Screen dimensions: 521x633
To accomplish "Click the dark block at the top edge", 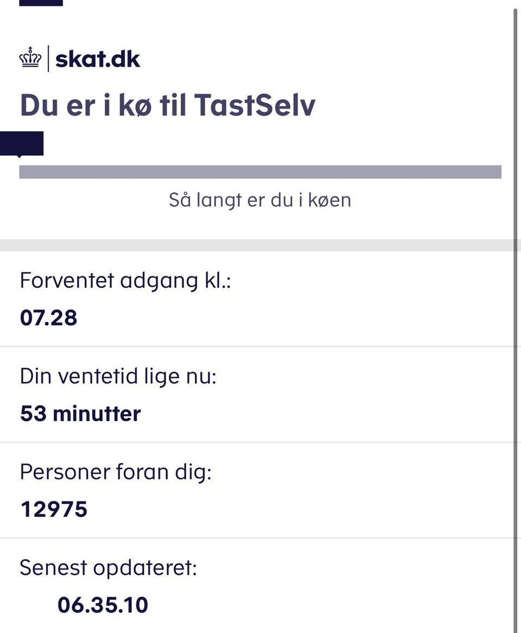I will click(x=41, y=3).
